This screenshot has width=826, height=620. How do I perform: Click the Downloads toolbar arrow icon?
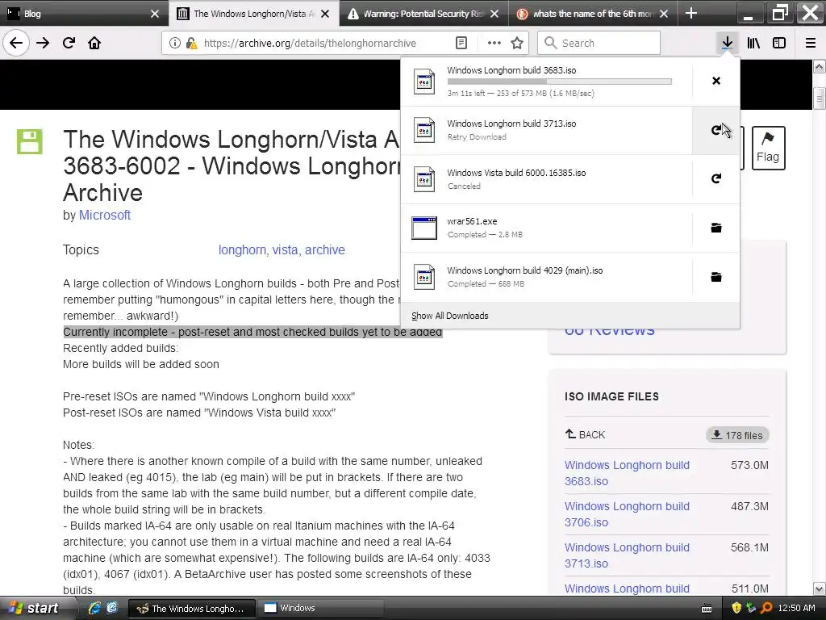(727, 44)
